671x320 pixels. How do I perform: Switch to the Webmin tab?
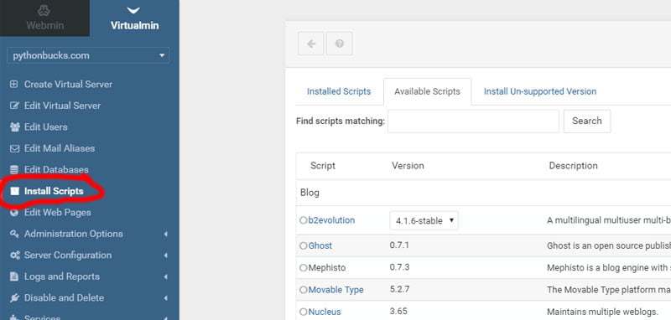click(45, 18)
